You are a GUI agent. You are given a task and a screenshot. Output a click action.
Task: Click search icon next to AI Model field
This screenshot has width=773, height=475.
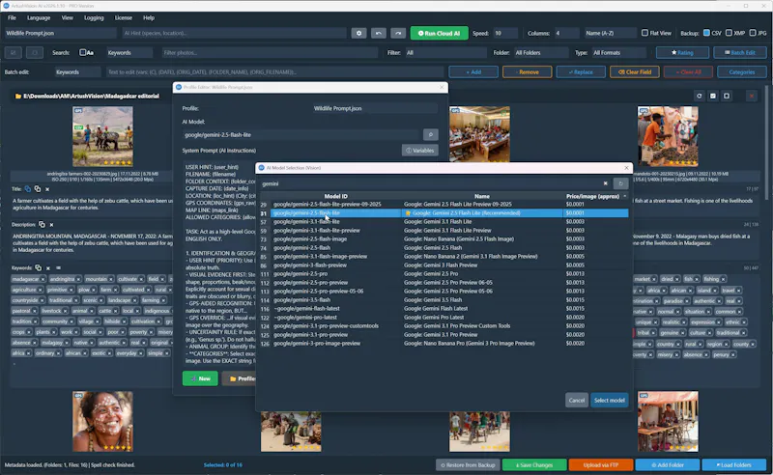pos(430,134)
